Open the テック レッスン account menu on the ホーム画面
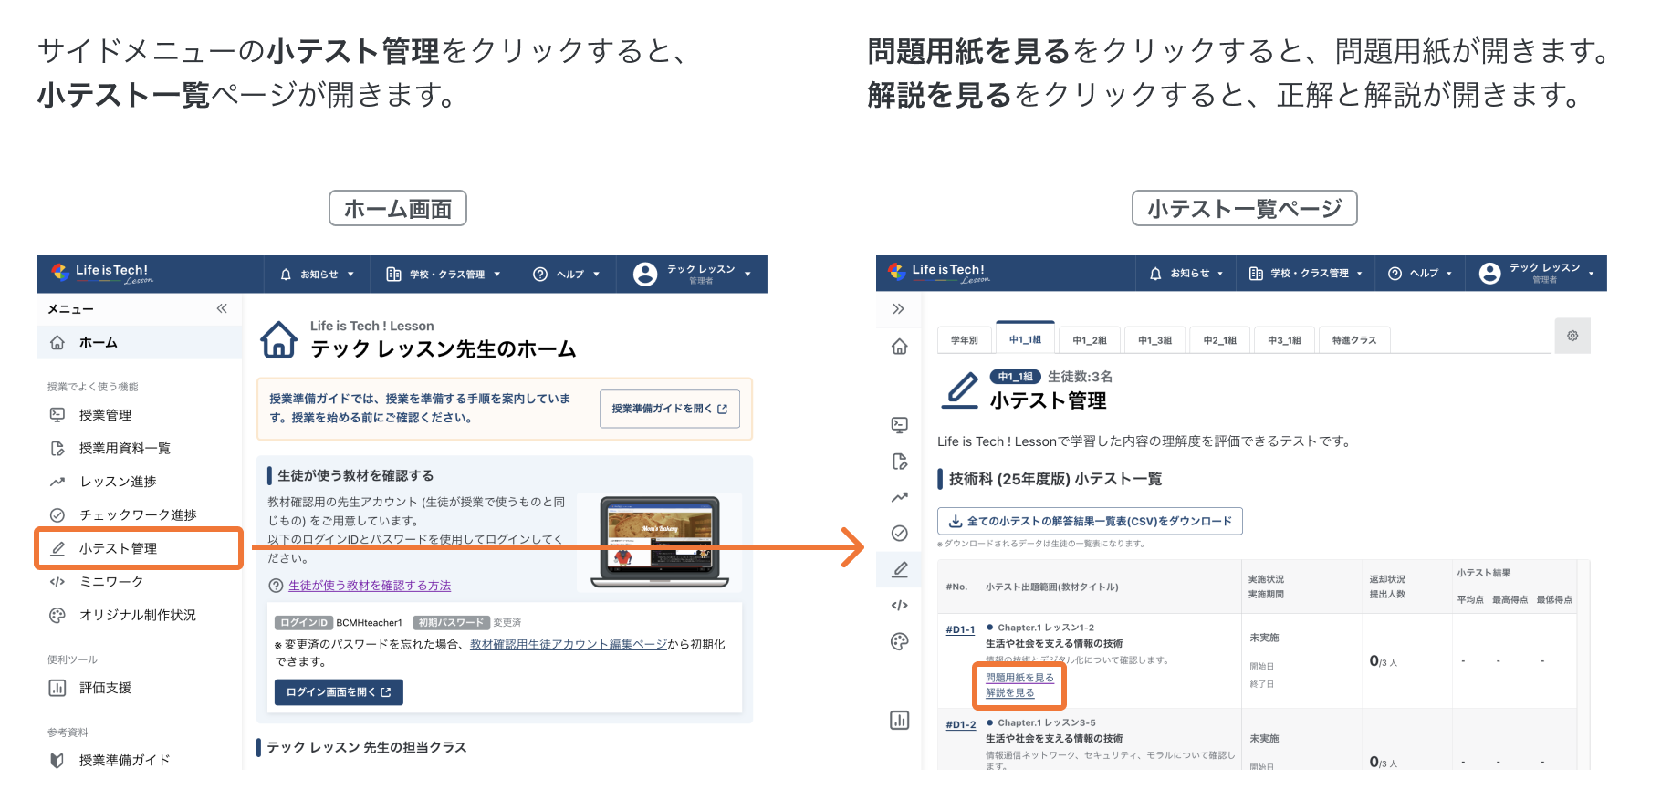1661x810 pixels. (x=694, y=275)
